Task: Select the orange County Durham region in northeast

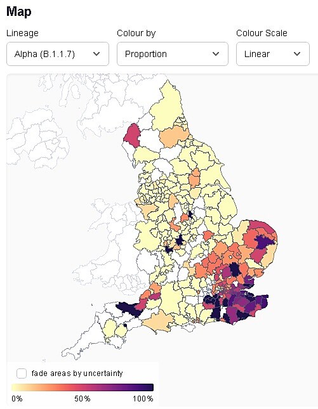Action: point(174,136)
